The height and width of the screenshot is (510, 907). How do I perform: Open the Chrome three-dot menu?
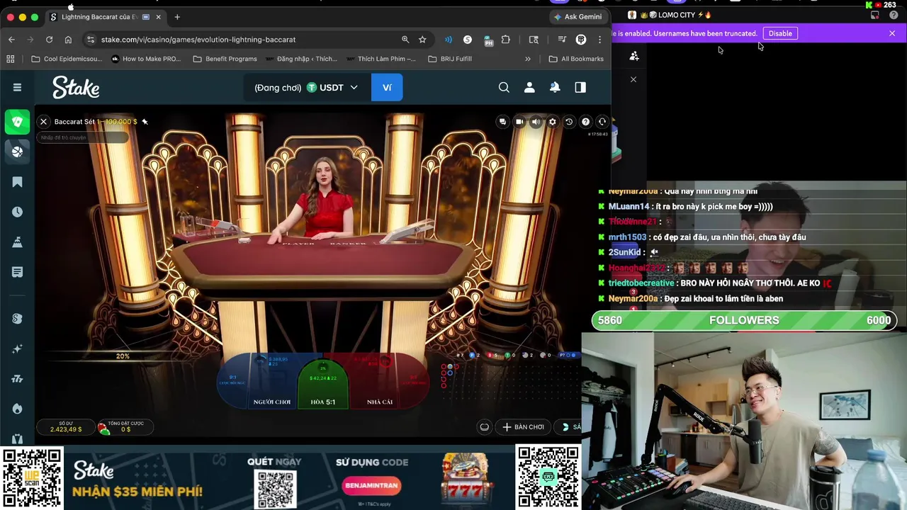point(599,40)
